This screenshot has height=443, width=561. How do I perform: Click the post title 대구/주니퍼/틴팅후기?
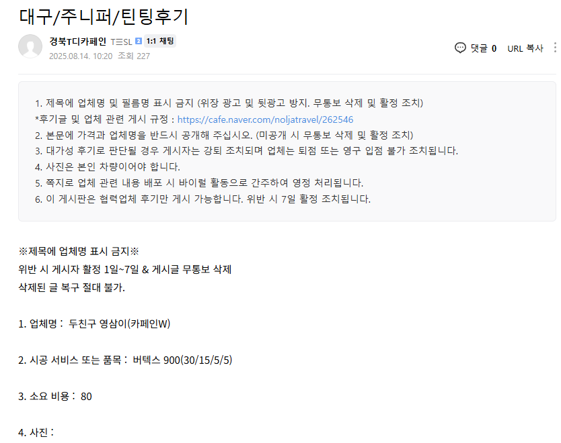[104, 15]
